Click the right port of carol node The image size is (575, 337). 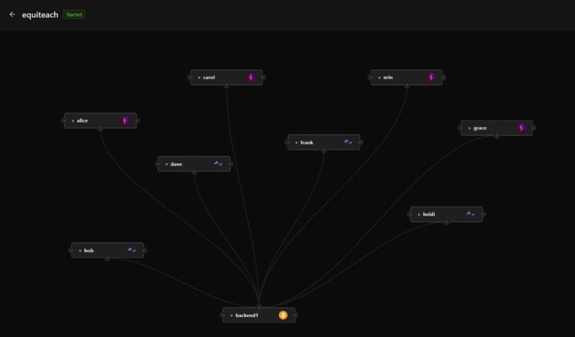click(263, 78)
